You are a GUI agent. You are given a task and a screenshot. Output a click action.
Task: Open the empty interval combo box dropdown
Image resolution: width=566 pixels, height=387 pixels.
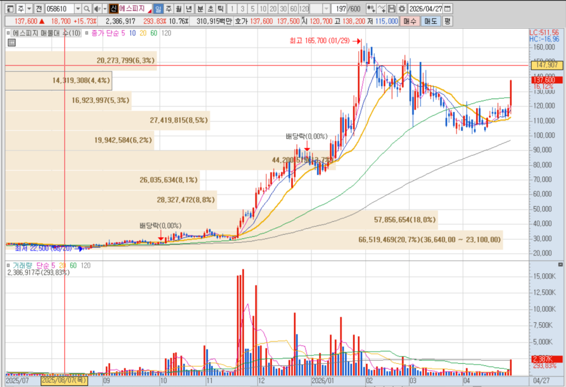click(x=326, y=9)
